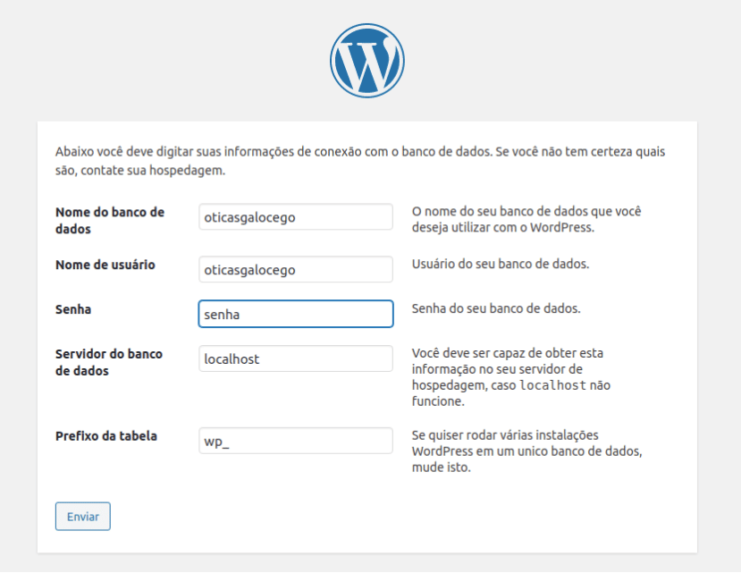This screenshot has height=573, width=741.
Task: Click the monospace 'localhost' word in the help text
Action: (x=552, y=385)
